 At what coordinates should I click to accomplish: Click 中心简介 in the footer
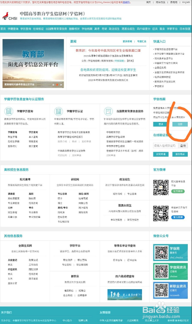click(67, 320)
